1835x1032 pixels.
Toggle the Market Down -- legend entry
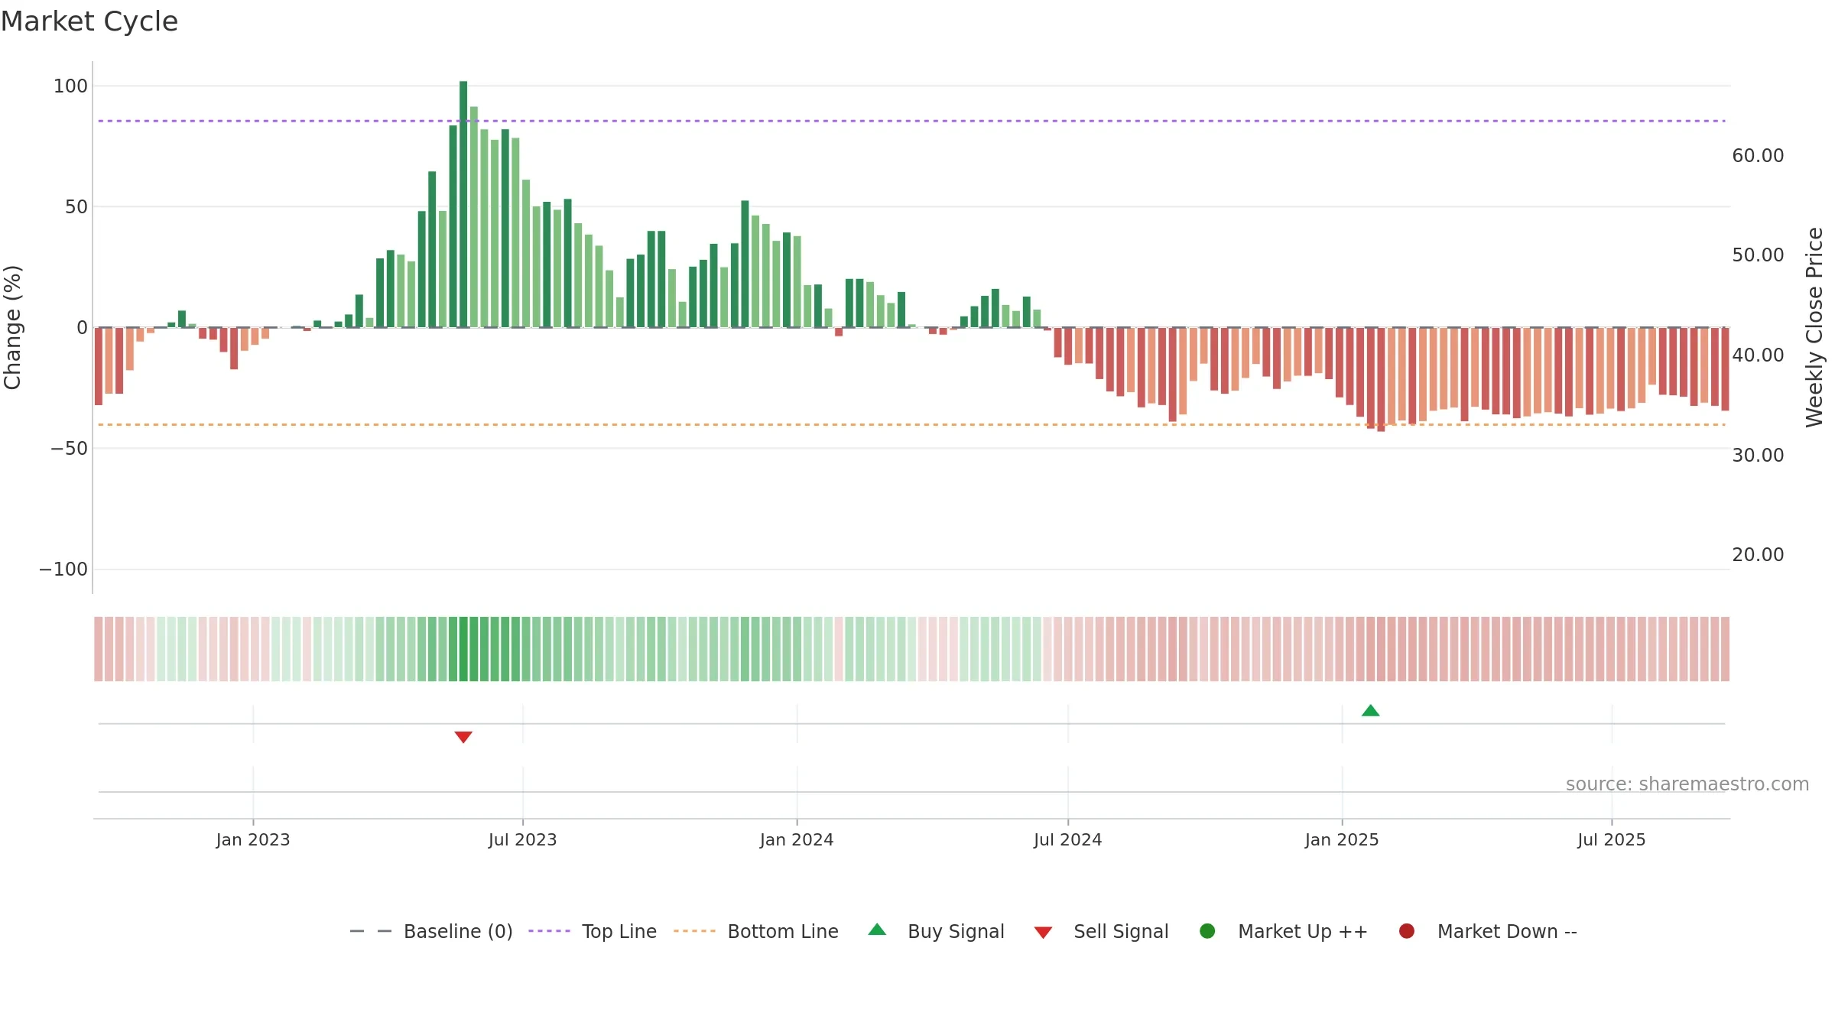[x=1488, y=931]
